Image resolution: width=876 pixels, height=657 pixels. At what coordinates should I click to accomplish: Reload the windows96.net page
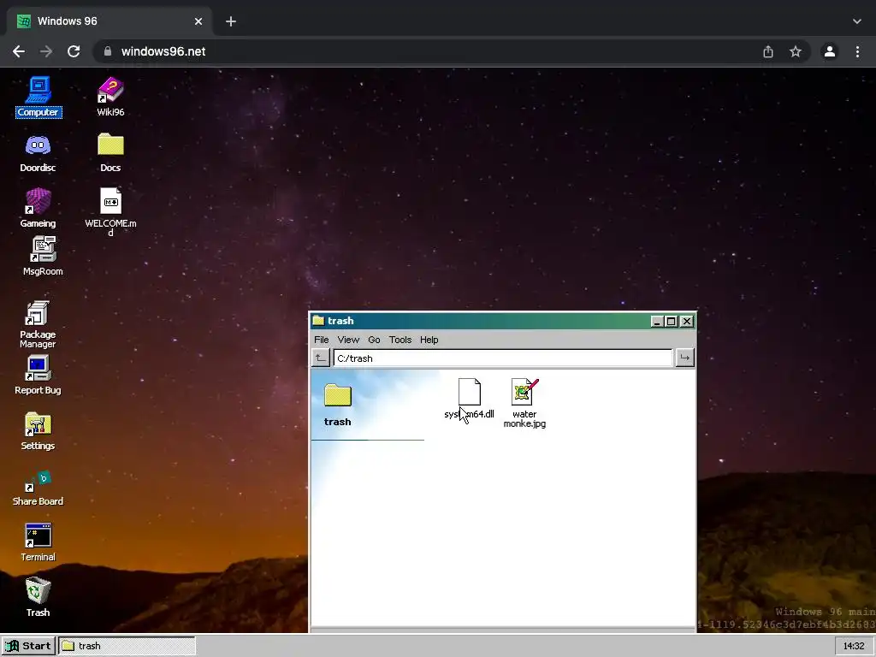[74, 51]
